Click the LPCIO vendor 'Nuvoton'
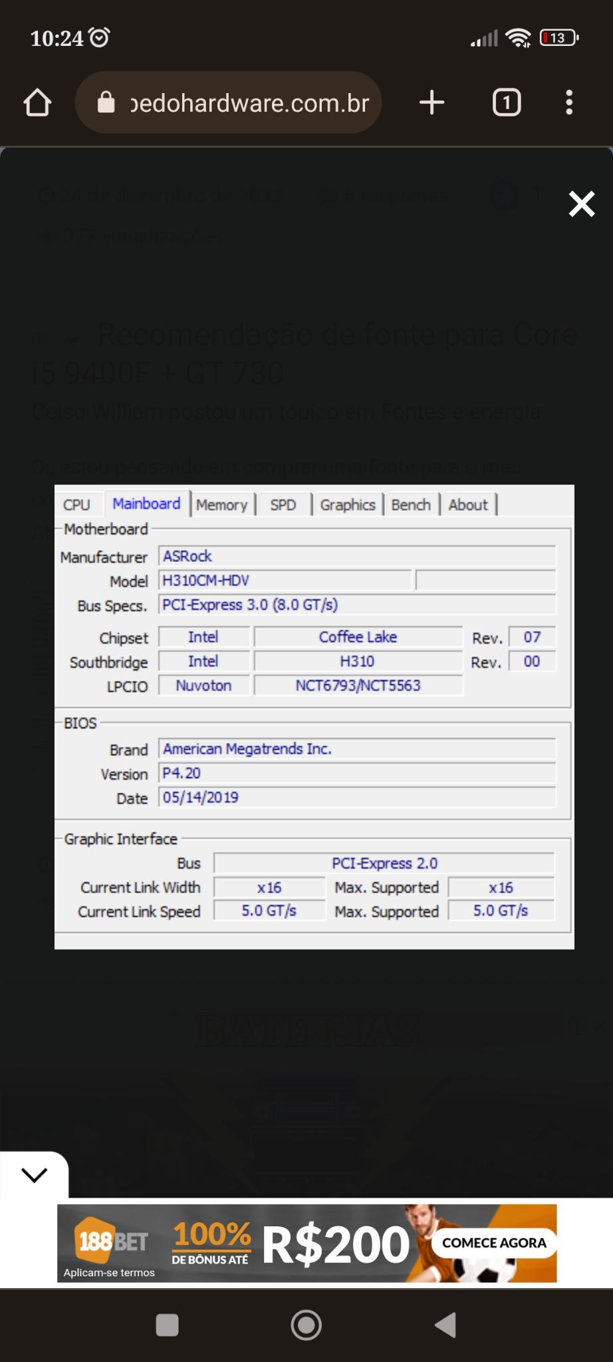The height and width of the screenshot is (1362, 613). pyautogui.click(x=203, y=686)
